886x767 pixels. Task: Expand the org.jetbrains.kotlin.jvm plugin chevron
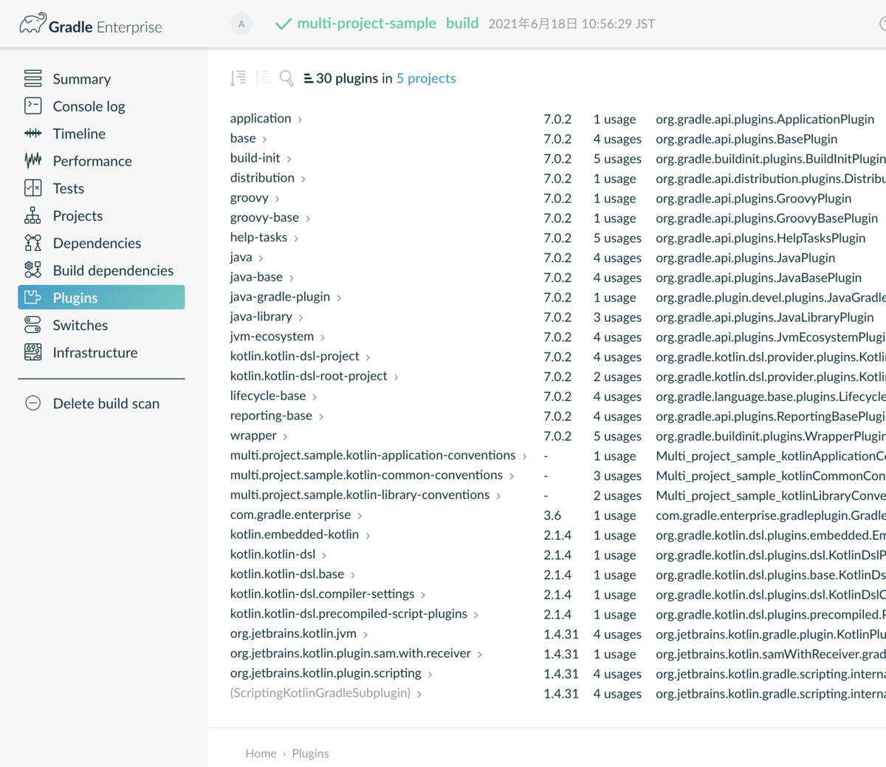click(365, 635)
